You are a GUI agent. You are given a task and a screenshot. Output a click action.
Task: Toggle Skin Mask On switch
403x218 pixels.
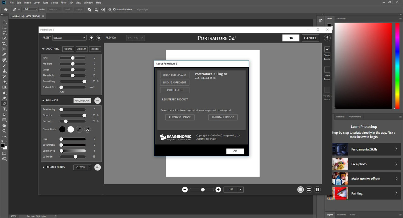point(98,101)
